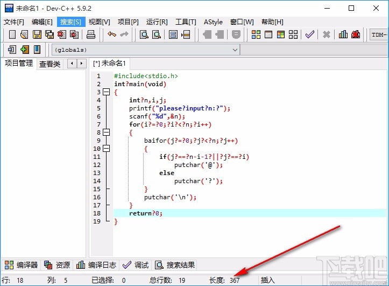Start profile analysis with chart icon
The width and height of the screenshot is (389, 286).
click(343, 34)
